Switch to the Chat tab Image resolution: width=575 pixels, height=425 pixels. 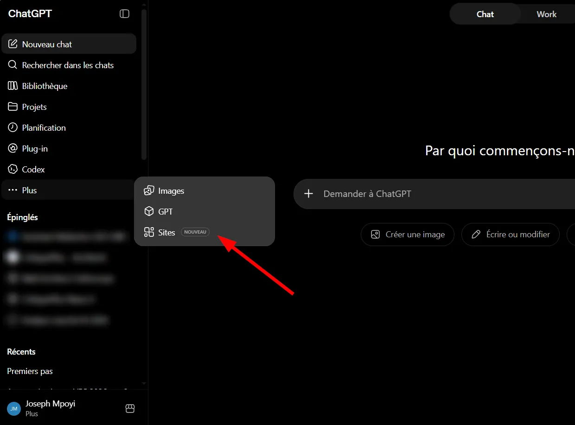(x=485, y=14)
